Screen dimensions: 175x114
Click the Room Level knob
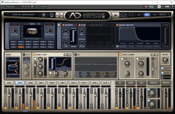tap(49, 31)
